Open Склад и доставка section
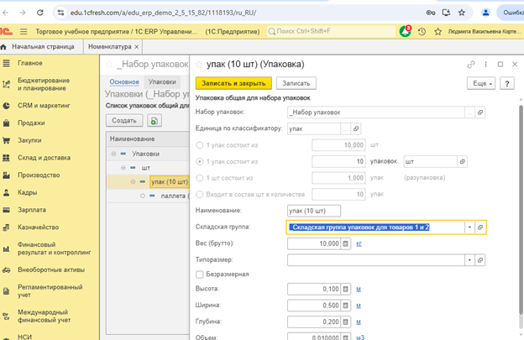The image size is (524, 340). pos(44,158)
